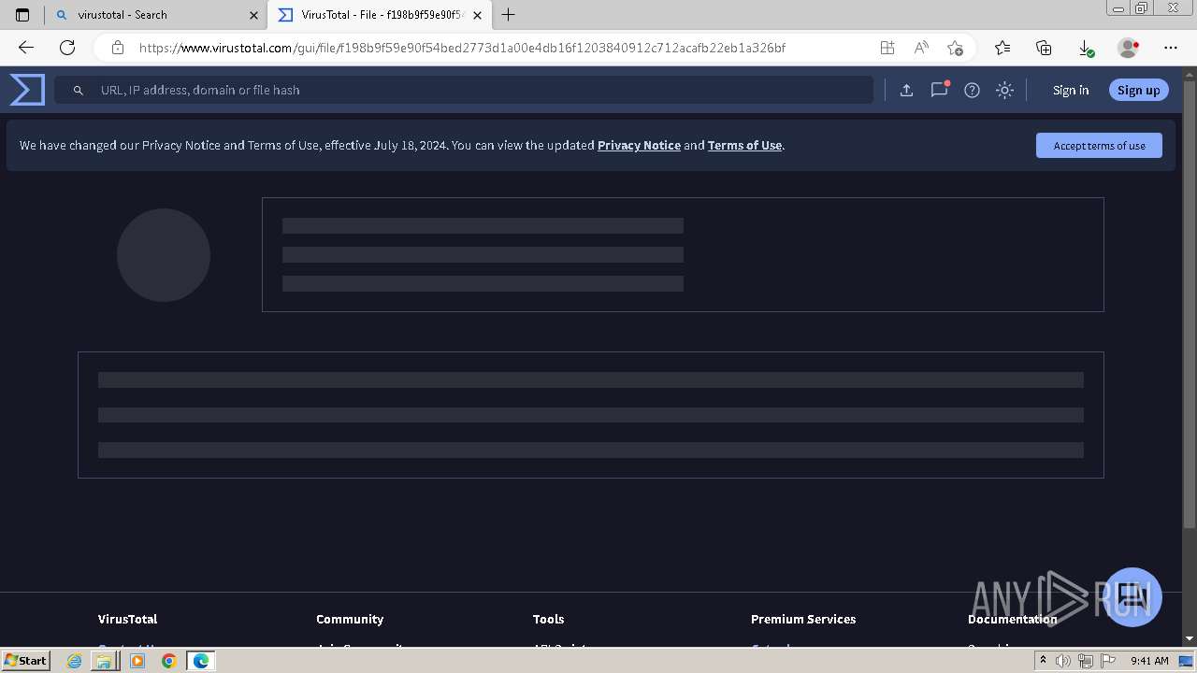Click the Community footer heading
This screenshot has height=673, width=1197.
(350, 619)
